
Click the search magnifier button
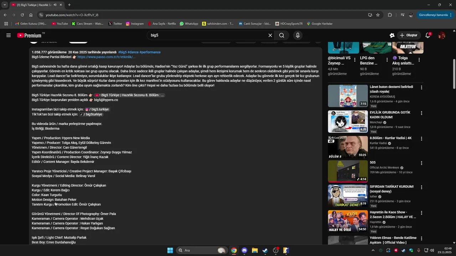pos(282,35)
